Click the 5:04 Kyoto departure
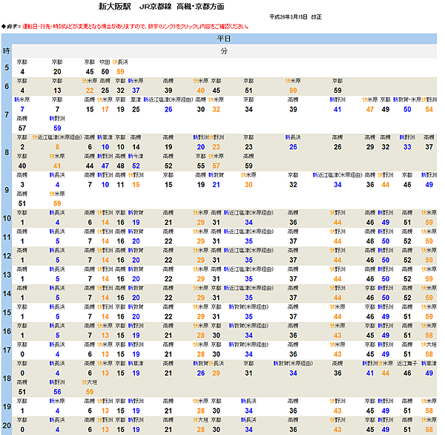445x435 pixels. [x=22, y=71]
